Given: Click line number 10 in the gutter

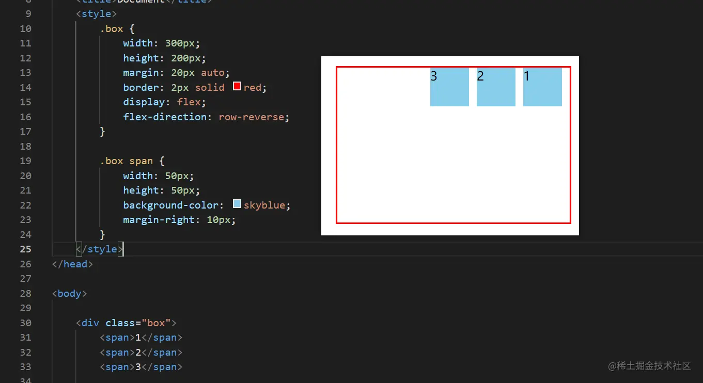Looking at the screenshot, I should tap(25, 28).
